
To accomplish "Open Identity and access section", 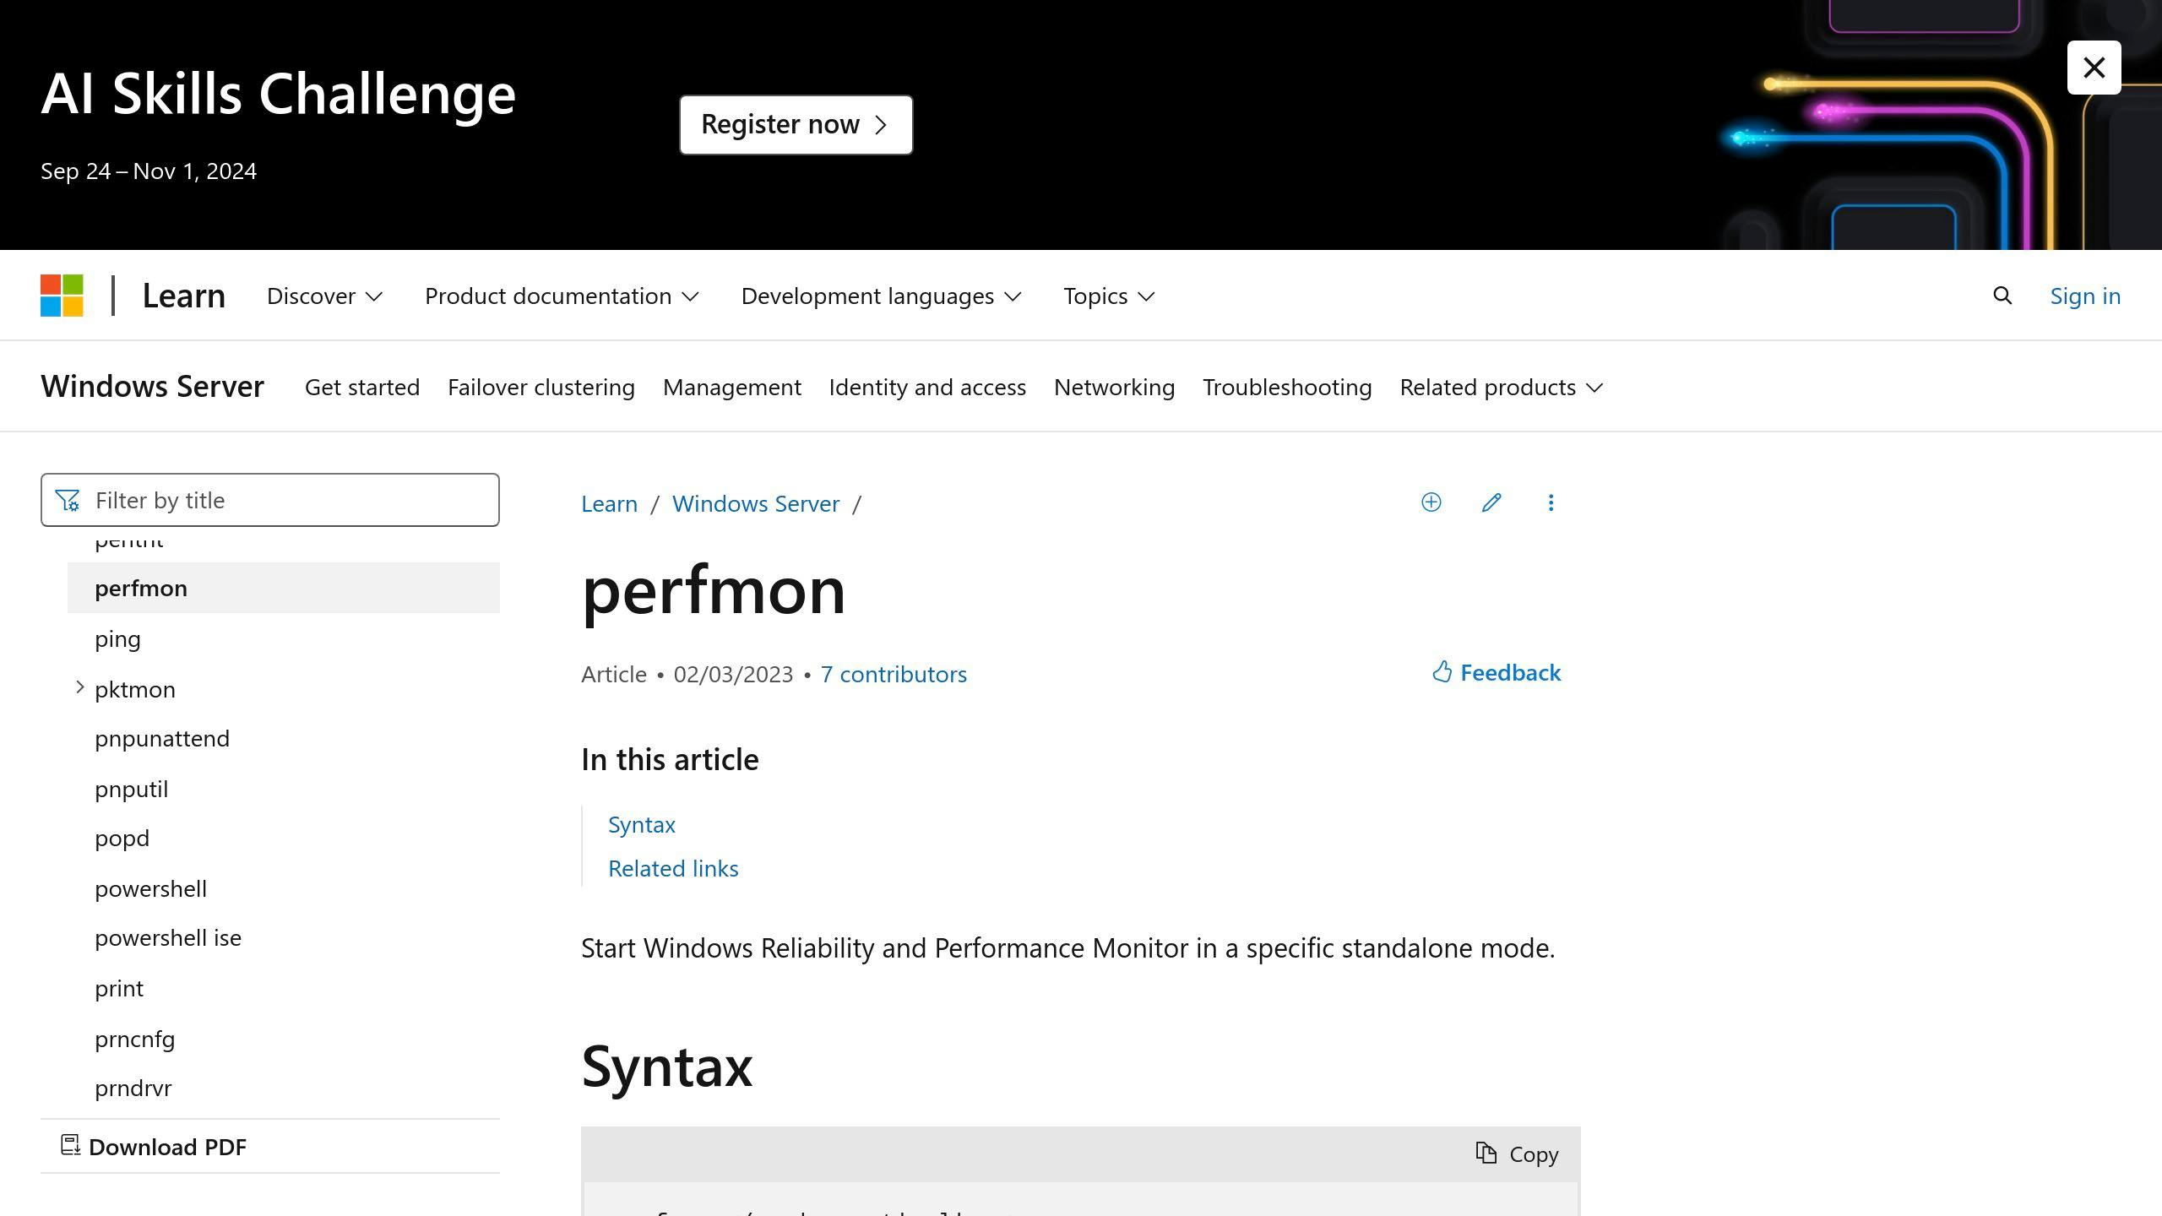I will [x=927, y=387].
